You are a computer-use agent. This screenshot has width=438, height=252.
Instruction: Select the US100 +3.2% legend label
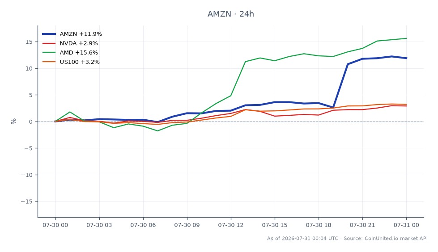tap(80, 62)
